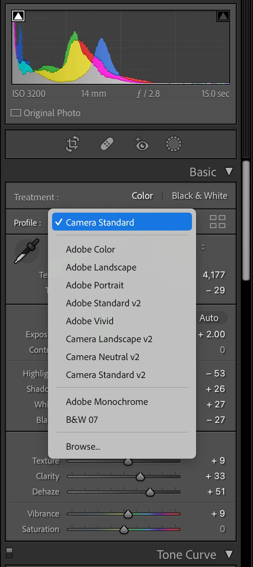This screenshot has width=253, height=567.
Task: Click the Dehaze slider handle
Action: pyautogui.click(x=150, y=492)
